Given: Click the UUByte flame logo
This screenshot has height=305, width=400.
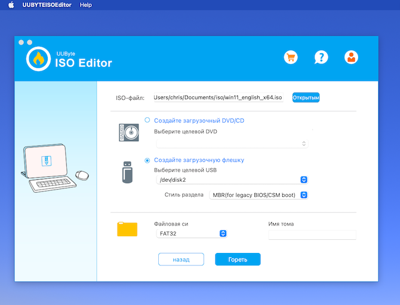Looking at the screenshot, I should (x=39, y=59).
